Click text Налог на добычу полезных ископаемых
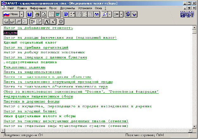The image size is (198, 139). [44, 52]
